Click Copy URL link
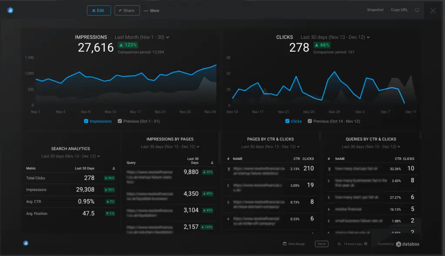Image resolution: width=445 pixels, height=256 pixels. 399,10
